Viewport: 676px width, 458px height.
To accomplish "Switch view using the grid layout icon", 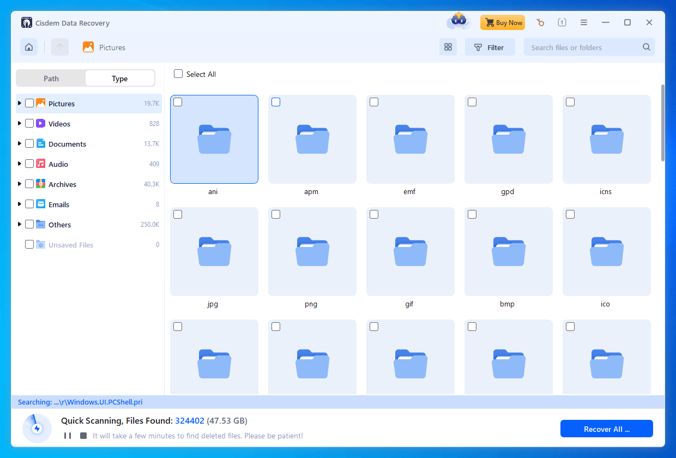I will 448,47.
